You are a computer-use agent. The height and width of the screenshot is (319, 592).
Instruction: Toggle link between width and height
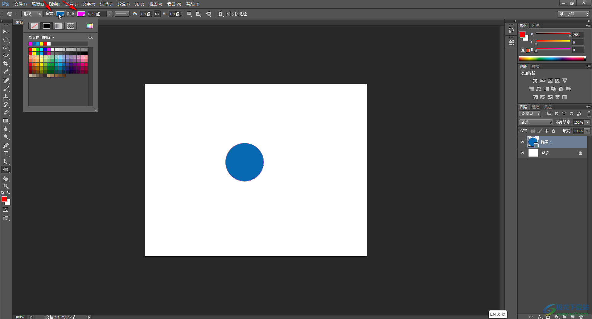(157, 14)
